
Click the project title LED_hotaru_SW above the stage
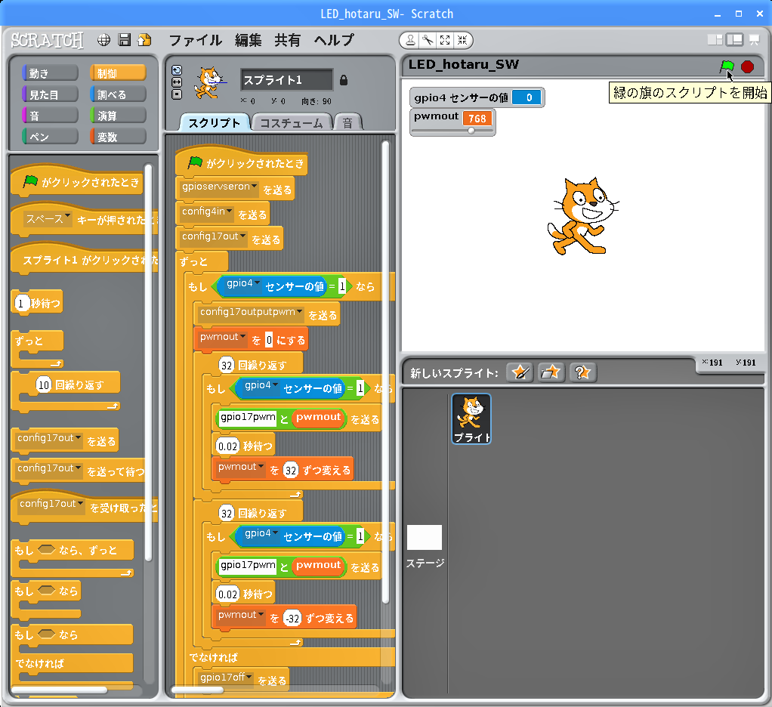(x=463, y=64)
